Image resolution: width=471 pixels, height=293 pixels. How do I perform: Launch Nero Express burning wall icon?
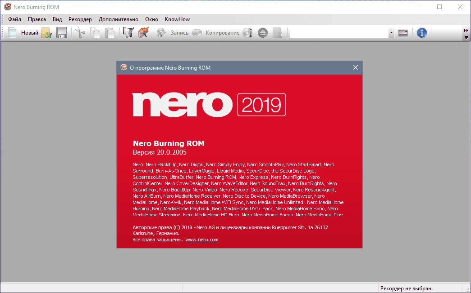point(143,33)
